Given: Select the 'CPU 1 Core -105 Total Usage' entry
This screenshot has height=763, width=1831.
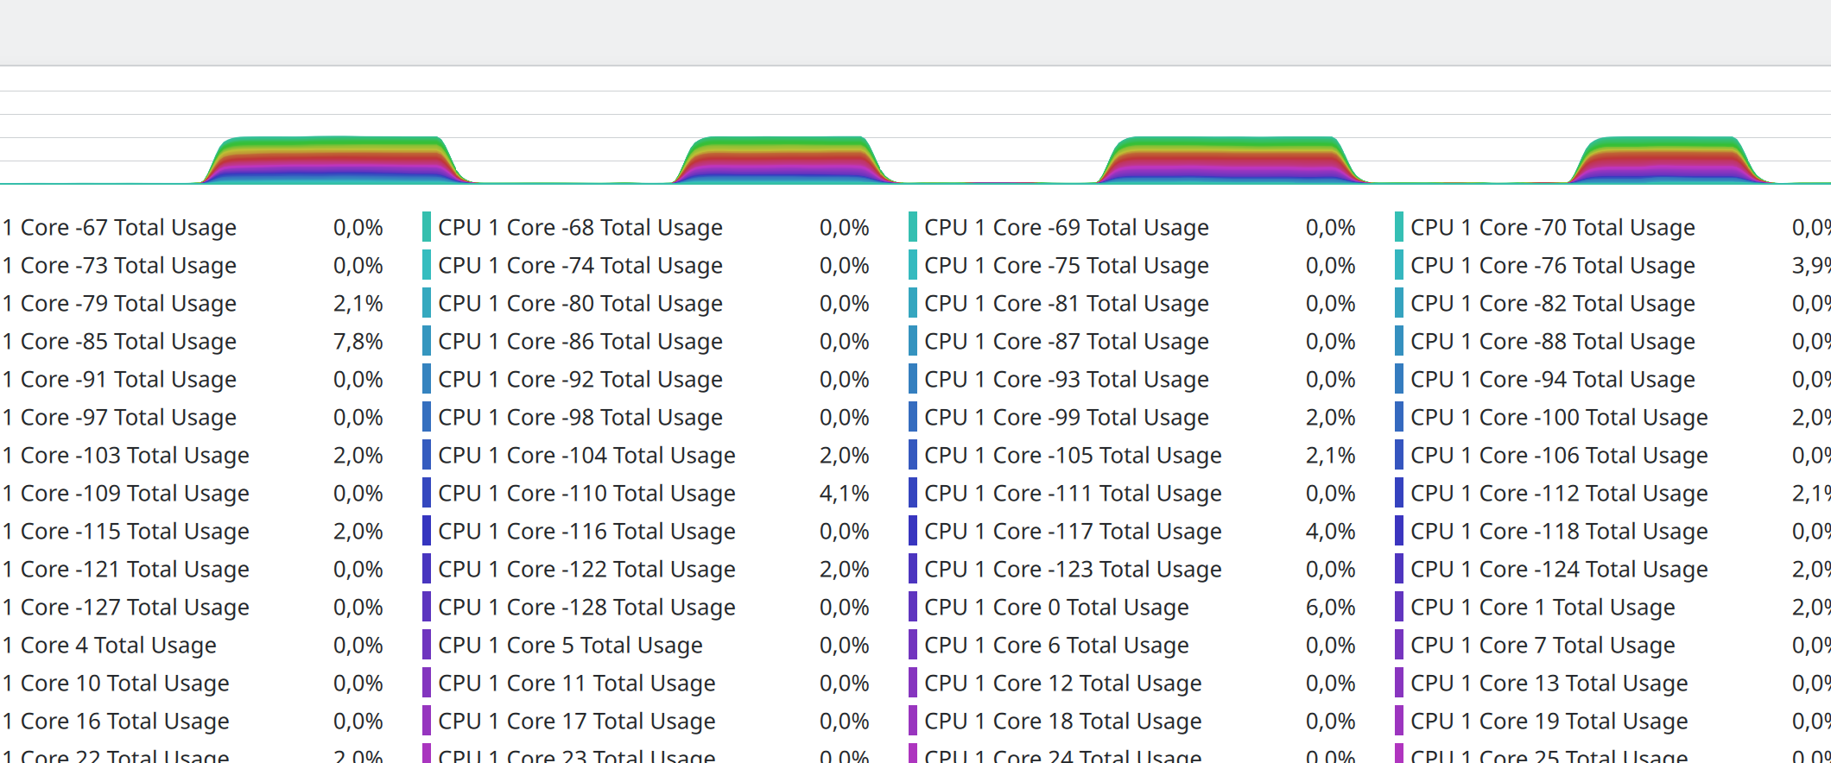Looking at the screenshot, I should [1074, 456].
